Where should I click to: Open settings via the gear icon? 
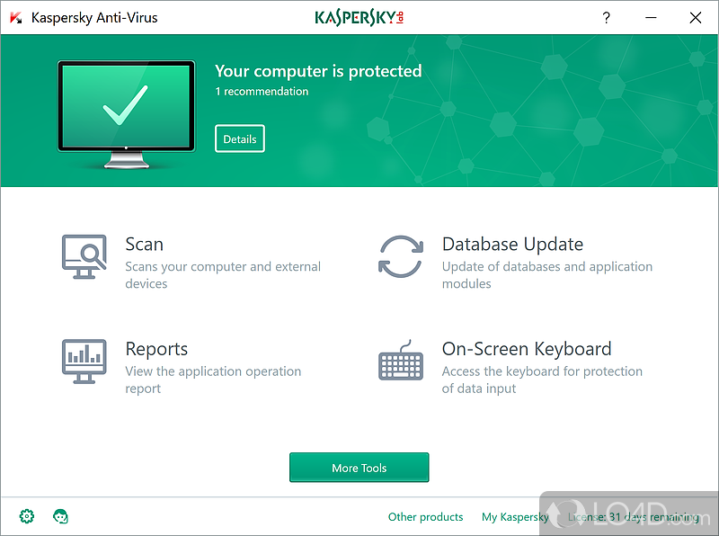(x=27, y=516)
